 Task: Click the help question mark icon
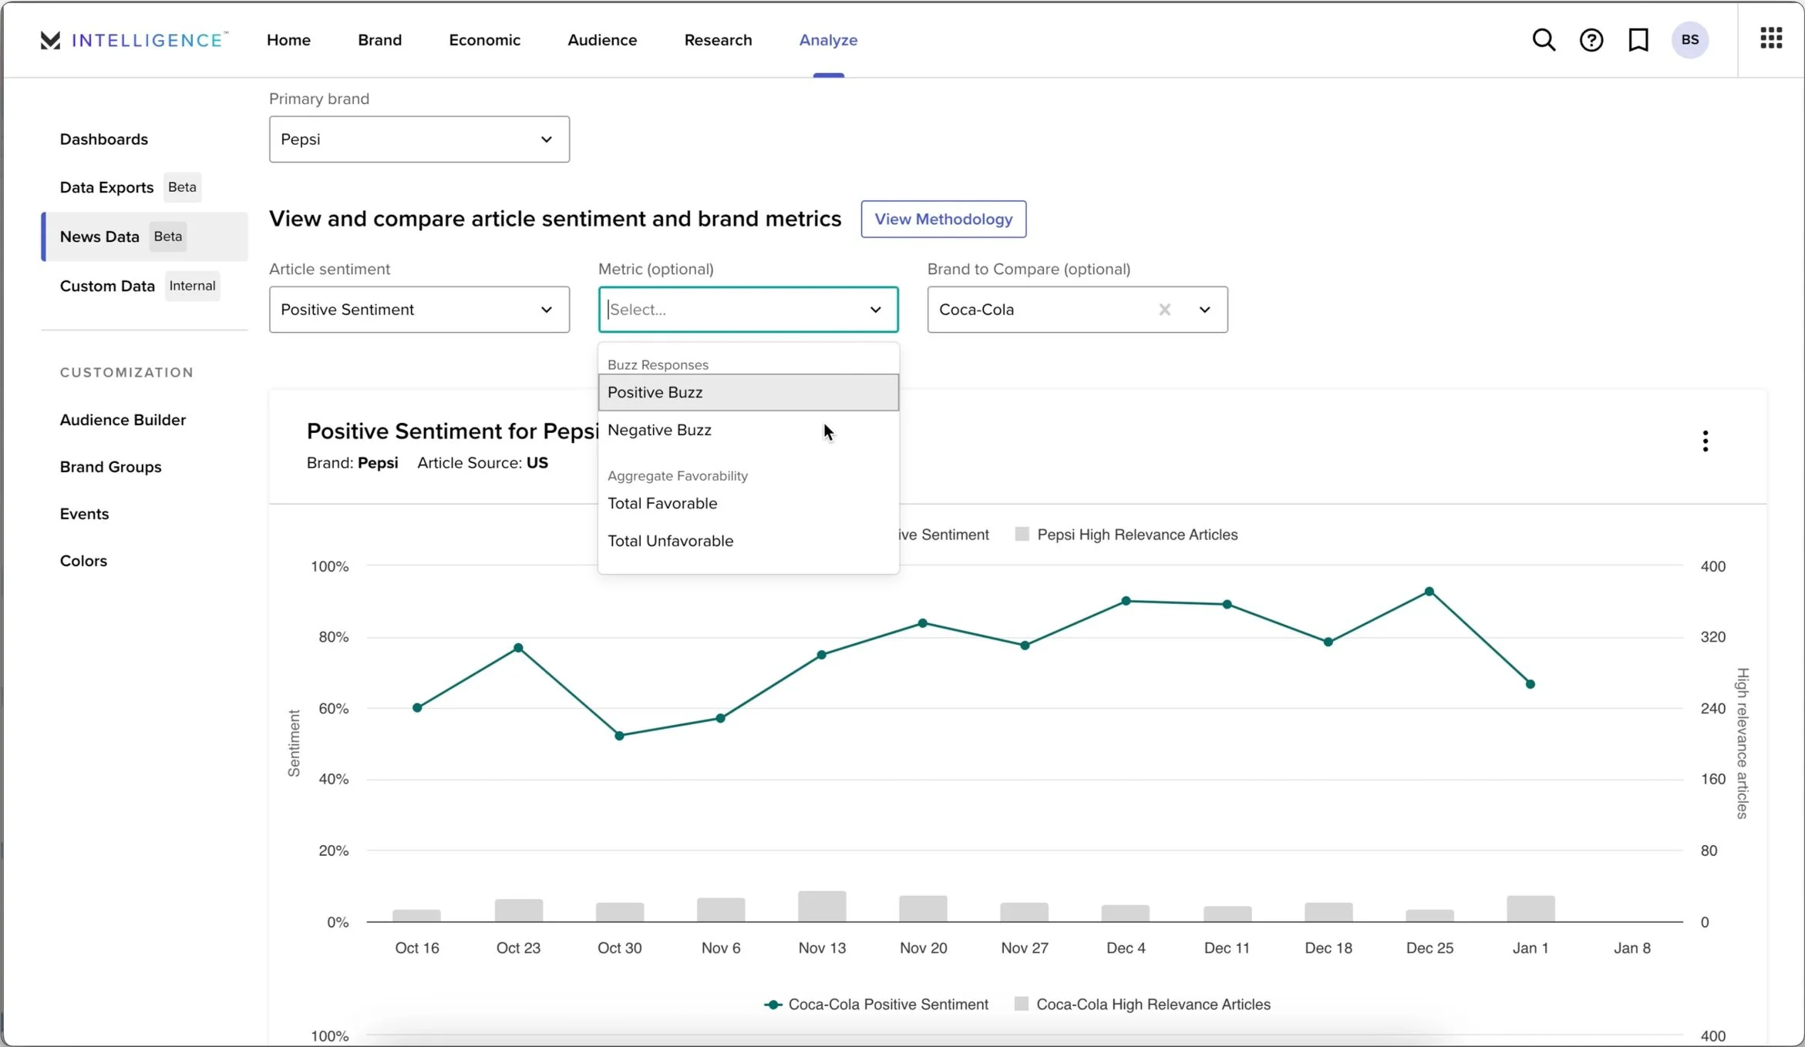click(1591, 40)
